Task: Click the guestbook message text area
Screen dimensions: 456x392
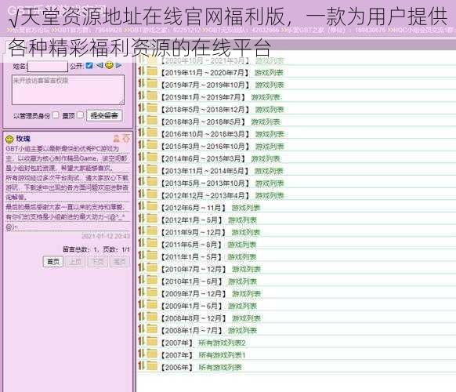Action: click(68, 89)
